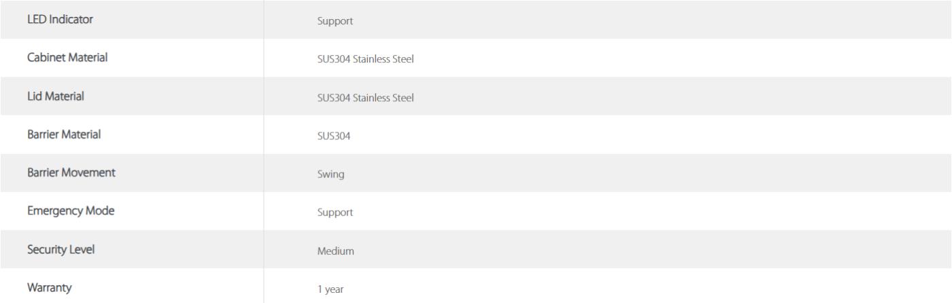Click the LED Indicator table row
Screen dimensions: 952x303
(x=476, y=20)
